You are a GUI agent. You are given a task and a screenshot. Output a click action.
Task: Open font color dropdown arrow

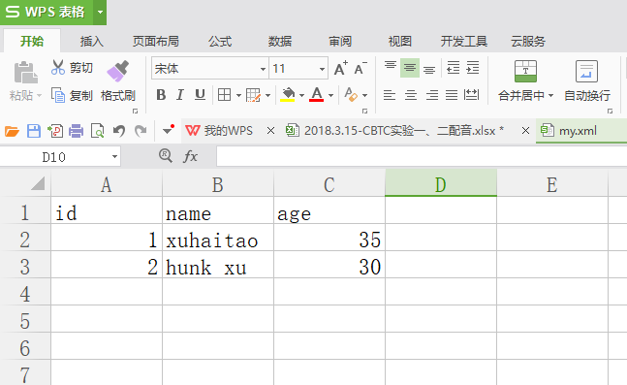330,95
